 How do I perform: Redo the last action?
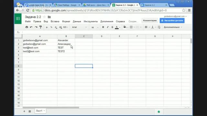coord(36,27)
